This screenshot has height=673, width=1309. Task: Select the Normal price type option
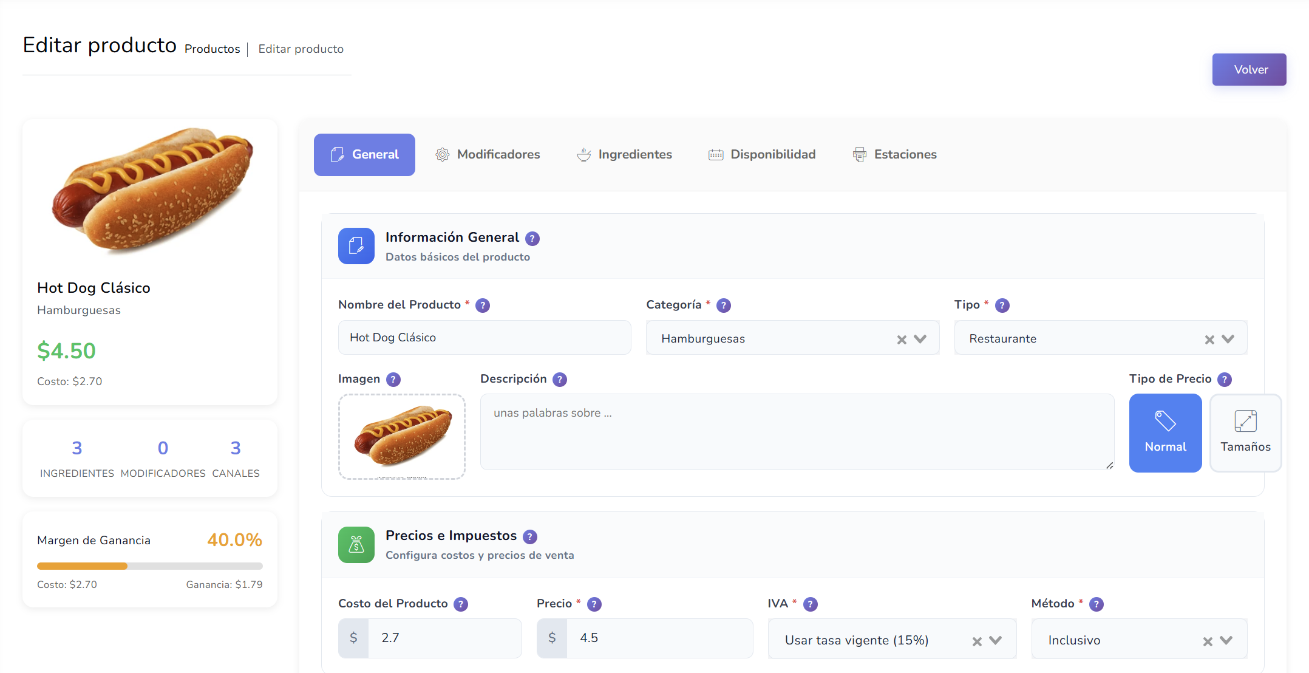(1165, 432)
